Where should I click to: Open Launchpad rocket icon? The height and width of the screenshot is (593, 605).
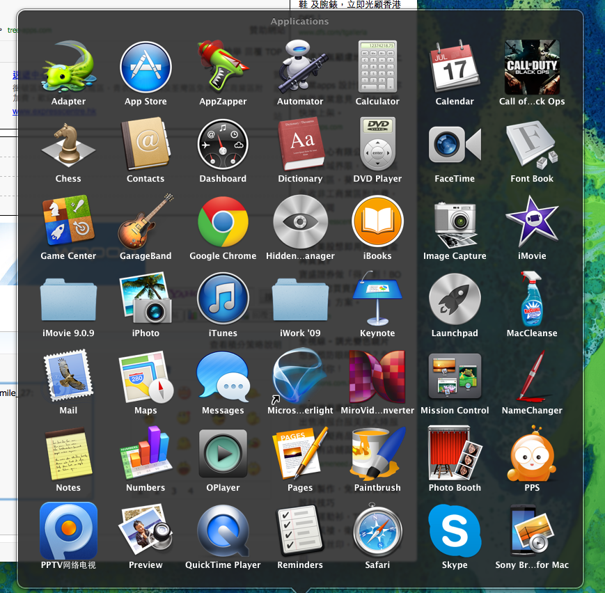coord(455,299)
